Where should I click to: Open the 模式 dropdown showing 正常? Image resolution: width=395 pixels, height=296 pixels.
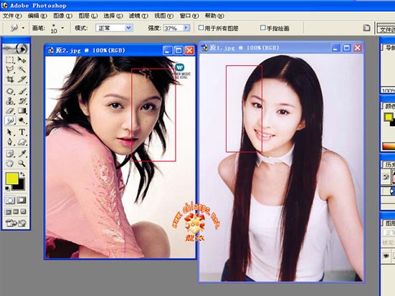[x=114, y=28]
